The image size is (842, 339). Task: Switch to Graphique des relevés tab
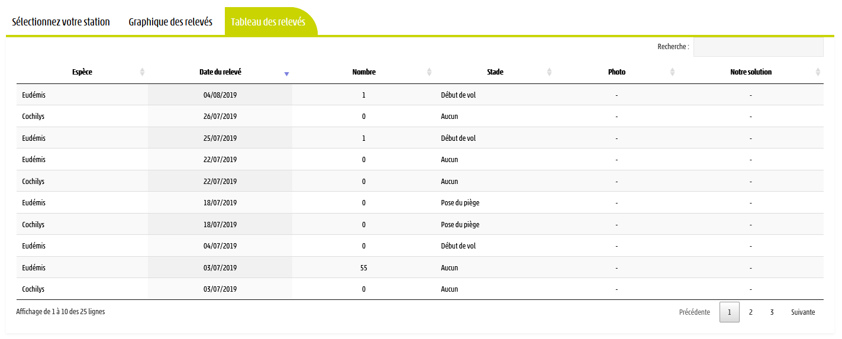[x=170, y=22]
